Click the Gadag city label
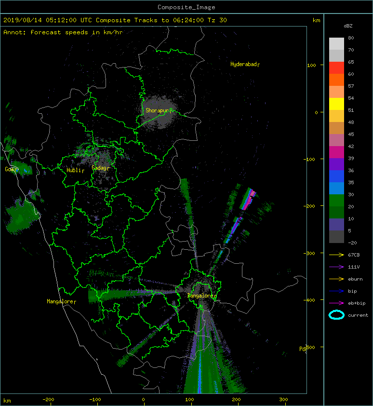 (100, 168)
